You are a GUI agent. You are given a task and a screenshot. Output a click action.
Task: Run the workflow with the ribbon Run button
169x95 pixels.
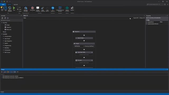(x=14, y=9)
